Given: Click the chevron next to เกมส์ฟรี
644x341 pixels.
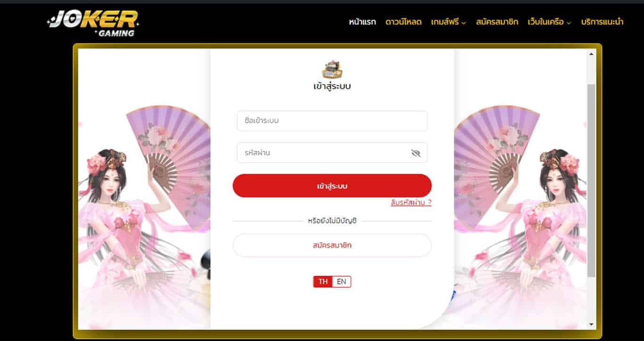Looking at the screenshot, I should [x=463, y=23].
